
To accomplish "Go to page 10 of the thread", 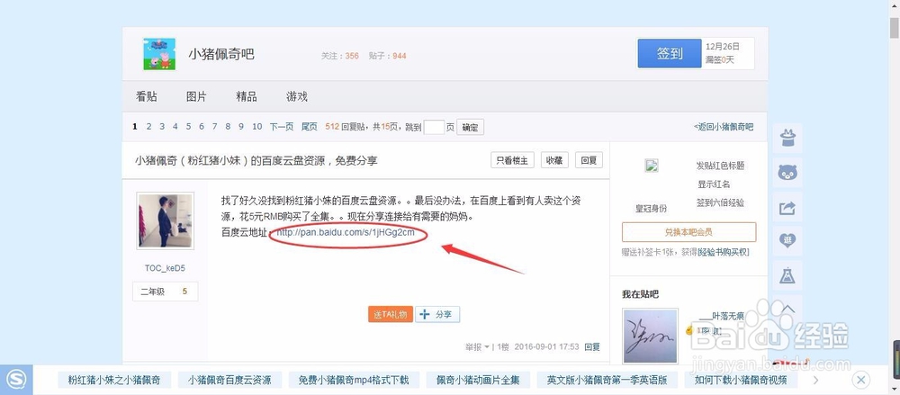I will [257, 127].
